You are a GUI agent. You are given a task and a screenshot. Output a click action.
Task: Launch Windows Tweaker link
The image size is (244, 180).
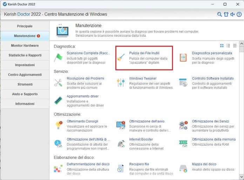(143, 78)
